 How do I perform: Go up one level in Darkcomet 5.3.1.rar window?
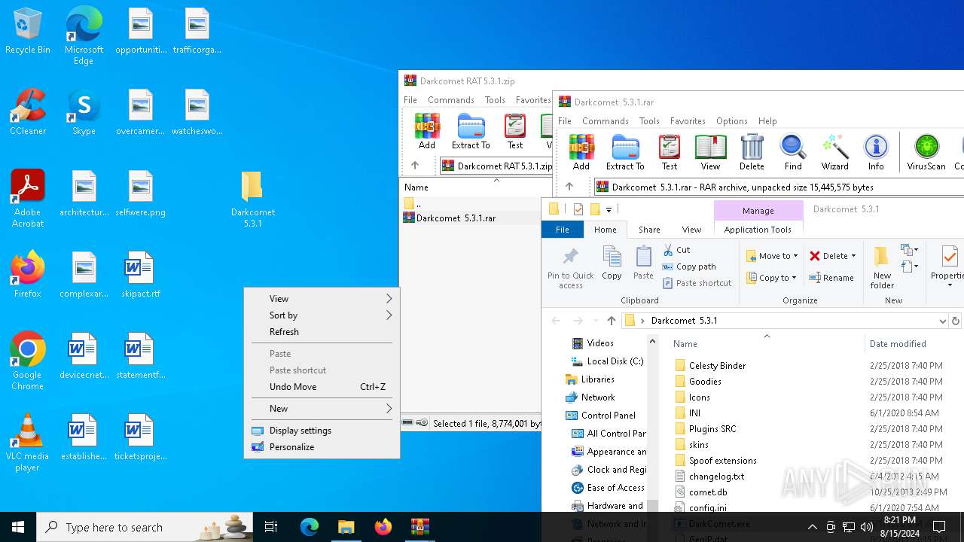[x=569, y=187]
